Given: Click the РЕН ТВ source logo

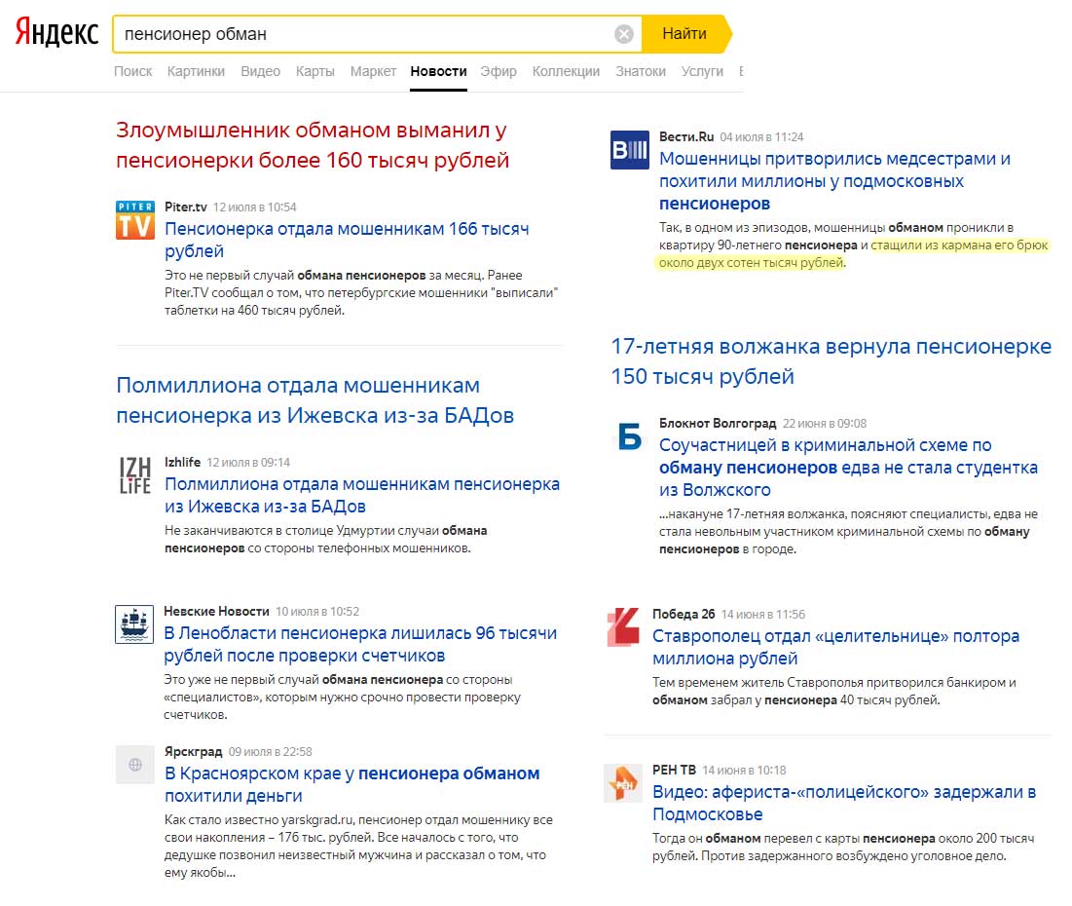Looking at the screenshot, I should (x=623, y=783).
